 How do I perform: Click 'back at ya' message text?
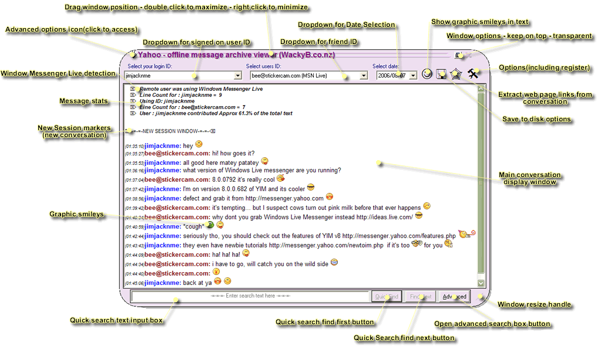pyautogui.click(x=197, y=283)
